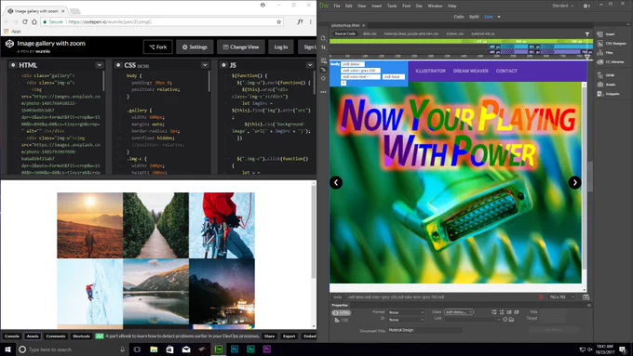Open the DOM panel

click(606, 75)
